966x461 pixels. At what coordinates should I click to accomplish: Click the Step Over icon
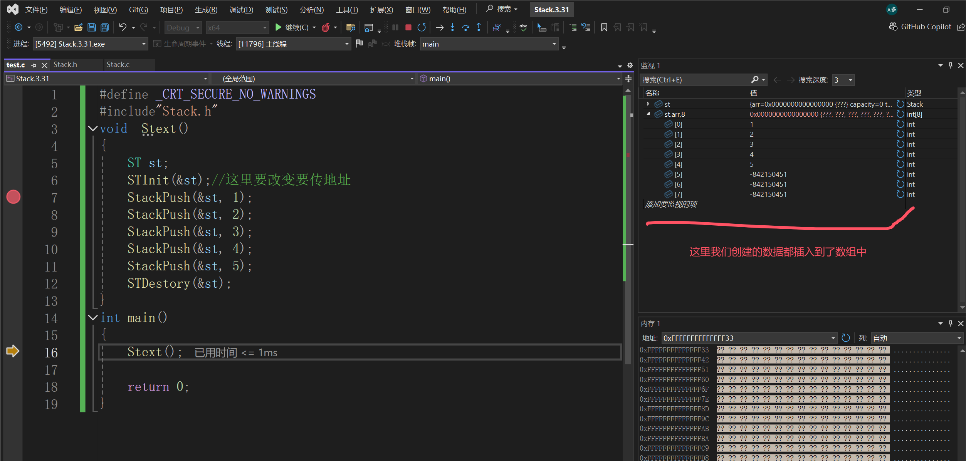click(x=465, y=27)
